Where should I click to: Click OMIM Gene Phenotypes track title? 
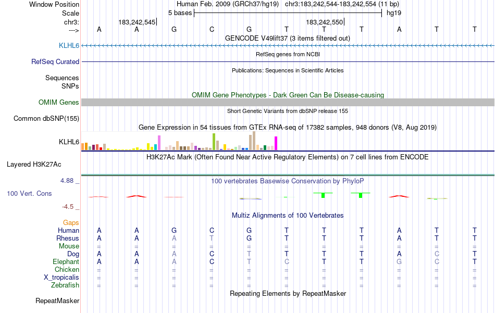point(288,95)
